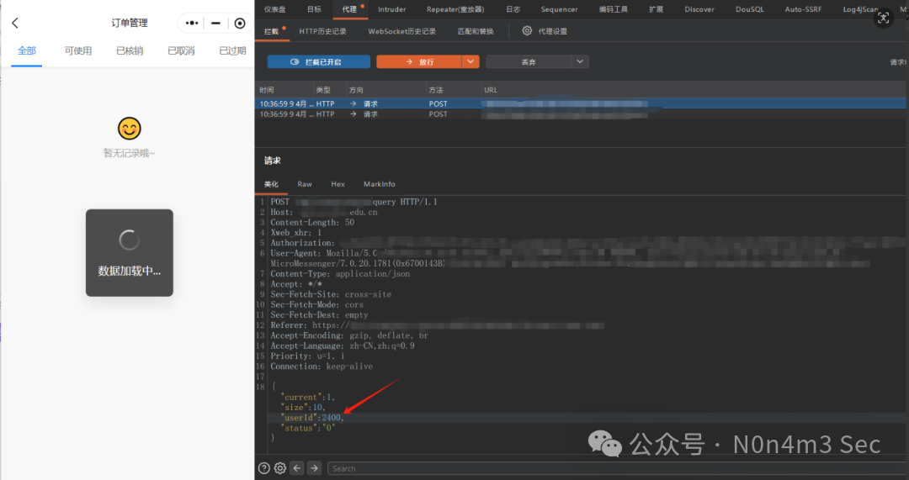The height and width of the screenshot is (480, 909).
Task: Click the Connection: keep-alive header line
Action: click(322, 367)
